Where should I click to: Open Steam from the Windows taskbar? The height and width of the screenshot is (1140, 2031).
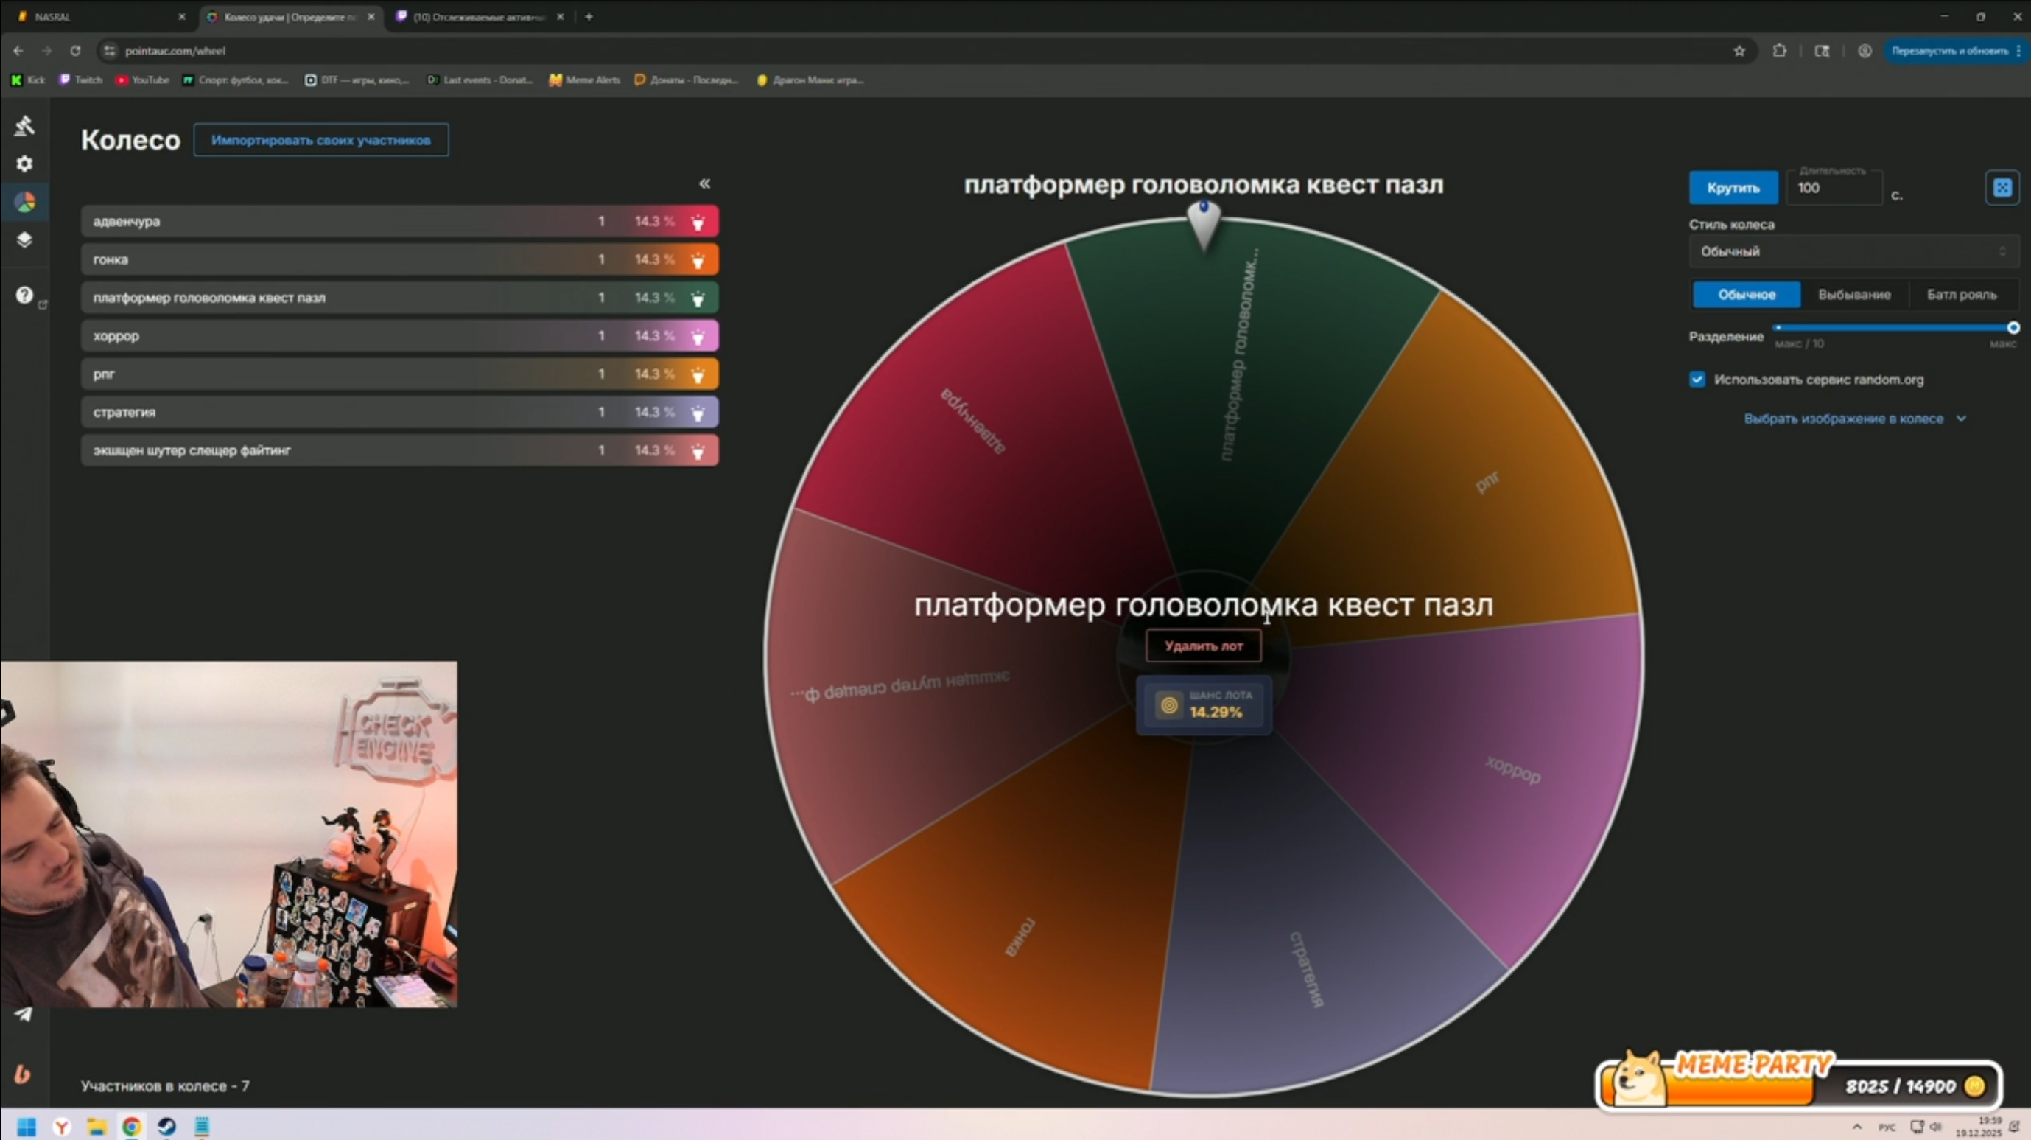coord(166,1126)
